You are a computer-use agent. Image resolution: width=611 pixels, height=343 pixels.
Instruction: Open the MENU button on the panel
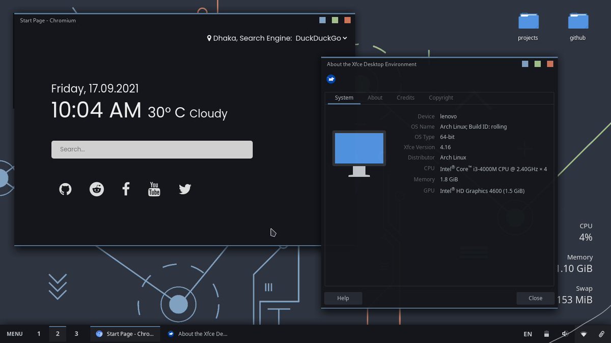(15, 334)
